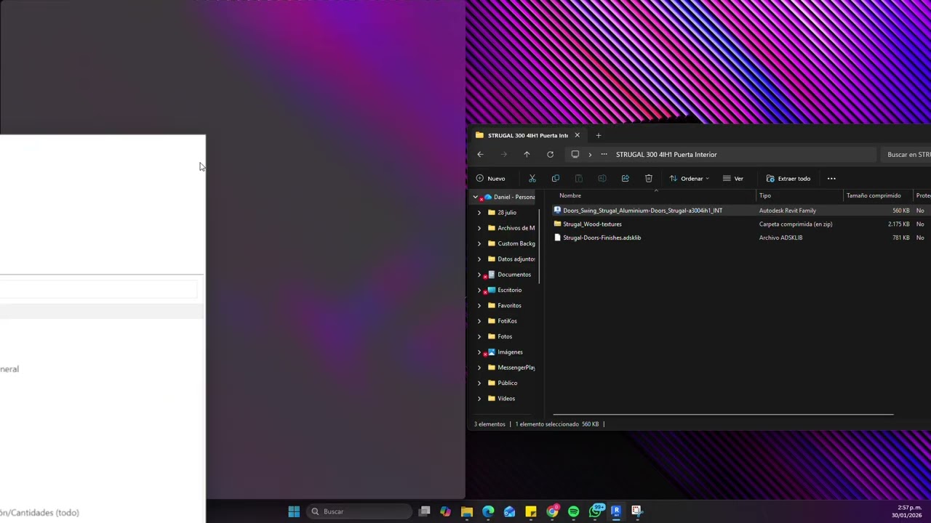Open the Nuevo dropdown in Explorer
Screen dimensions: 931x523
coord(491,178)
